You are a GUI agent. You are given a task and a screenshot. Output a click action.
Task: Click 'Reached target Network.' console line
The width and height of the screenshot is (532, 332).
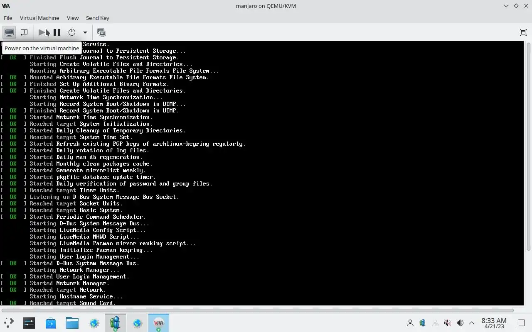[x=68, y=290]
